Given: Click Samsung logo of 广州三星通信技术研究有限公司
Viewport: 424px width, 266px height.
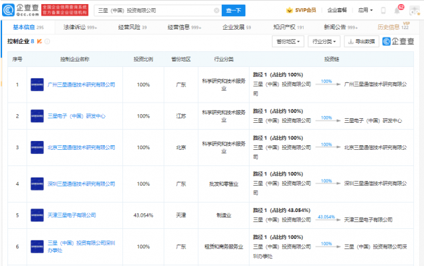Looking at the screenshot, I should [x=37, y=84].
